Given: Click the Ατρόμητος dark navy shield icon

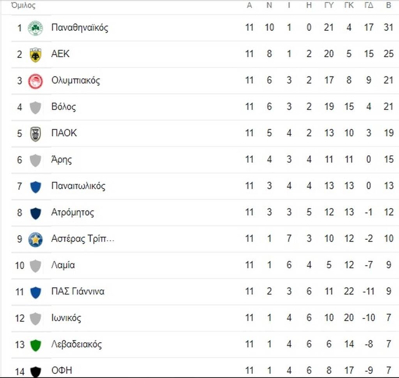Looking at the screenshot, I should point(35,213).
